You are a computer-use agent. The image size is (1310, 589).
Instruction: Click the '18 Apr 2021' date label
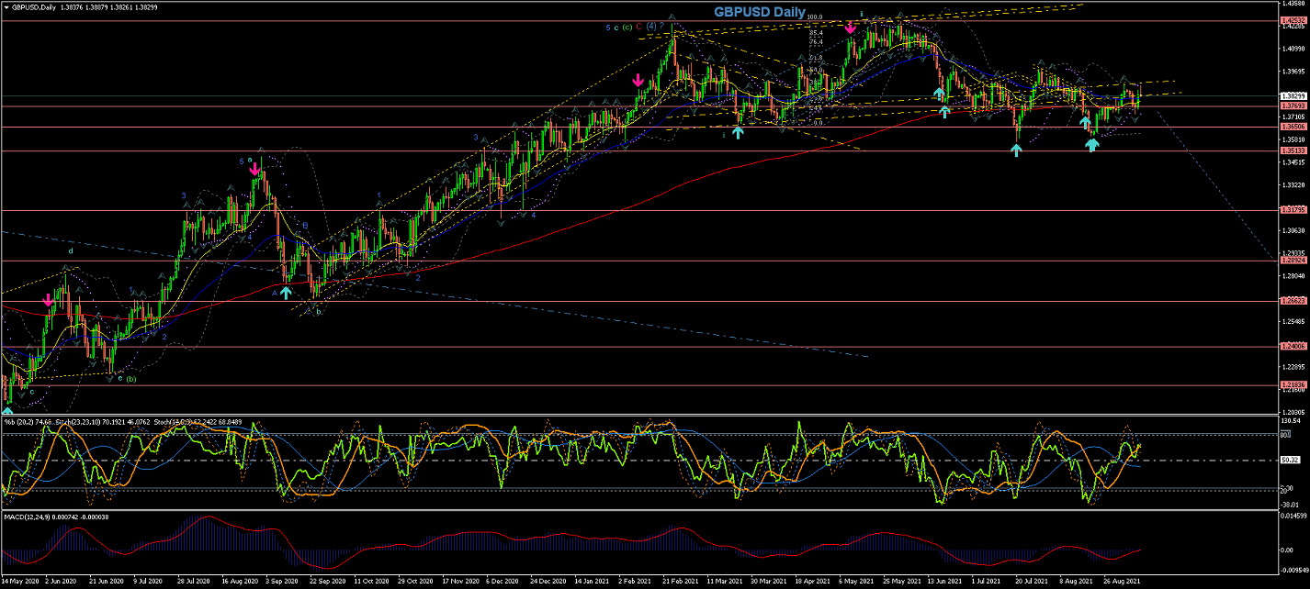coord(813,581)
